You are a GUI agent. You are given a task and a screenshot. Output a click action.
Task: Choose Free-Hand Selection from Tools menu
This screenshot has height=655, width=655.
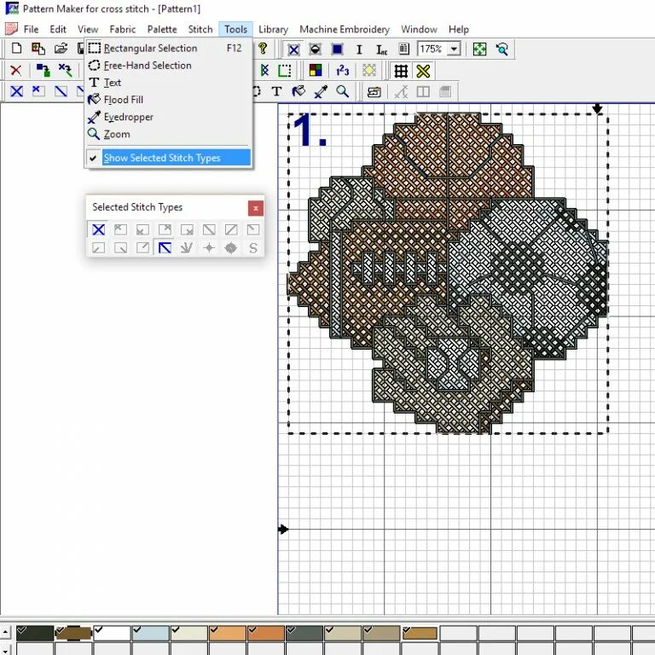pyautogui.click(x=168, y=65)
